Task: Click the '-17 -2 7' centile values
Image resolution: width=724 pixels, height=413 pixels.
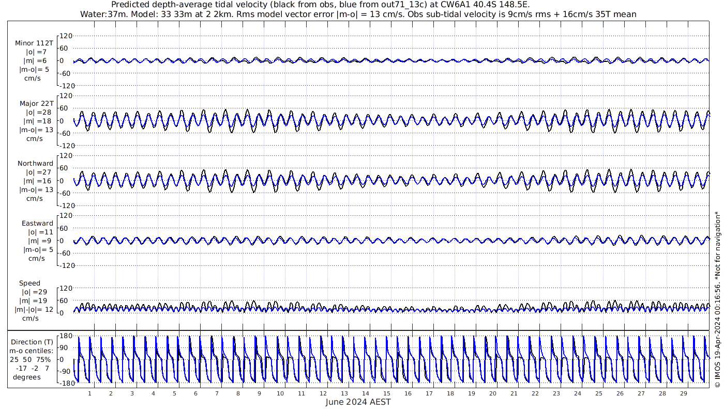Action: [33, 368]
